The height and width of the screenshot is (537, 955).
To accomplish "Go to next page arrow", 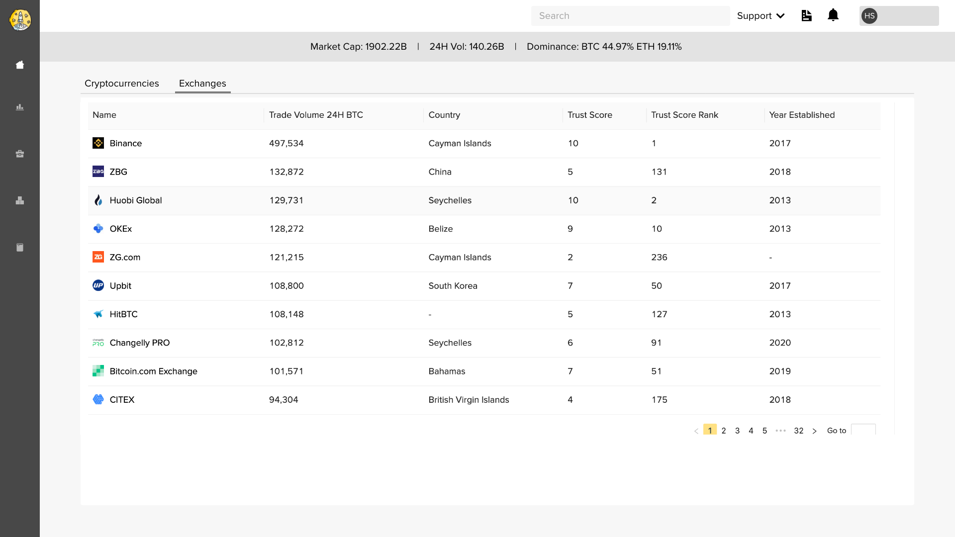I will point(814,431).
